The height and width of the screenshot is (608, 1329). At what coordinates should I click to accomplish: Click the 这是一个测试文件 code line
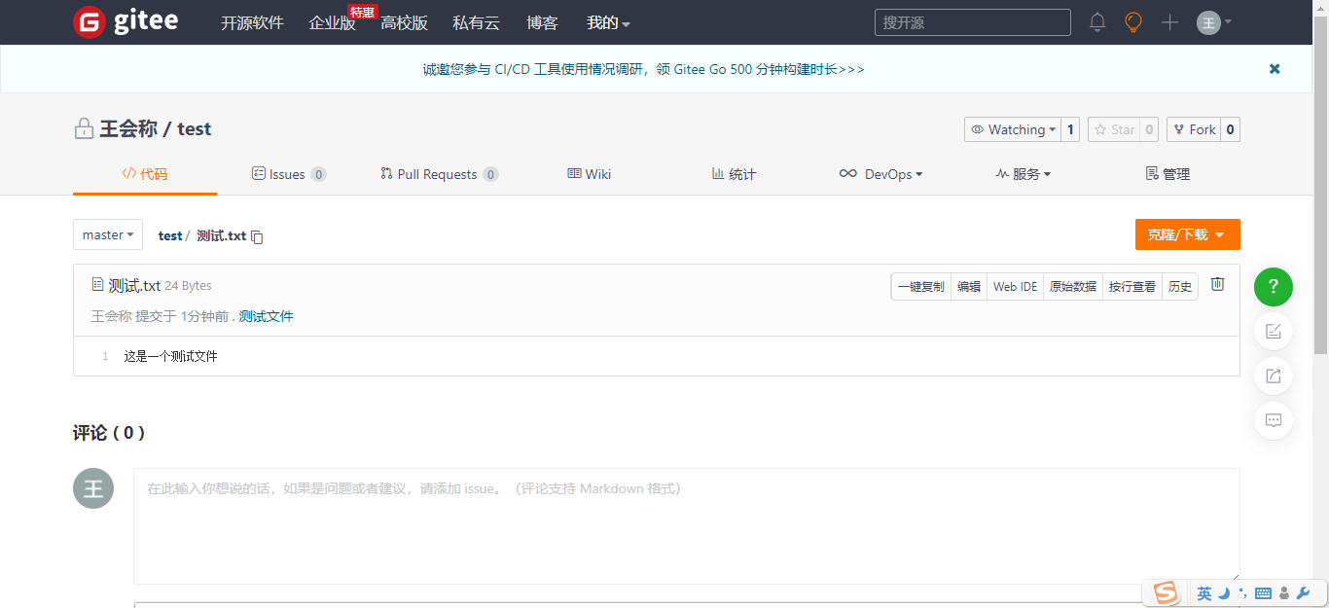pyautogui.click(x=170, y=356)
